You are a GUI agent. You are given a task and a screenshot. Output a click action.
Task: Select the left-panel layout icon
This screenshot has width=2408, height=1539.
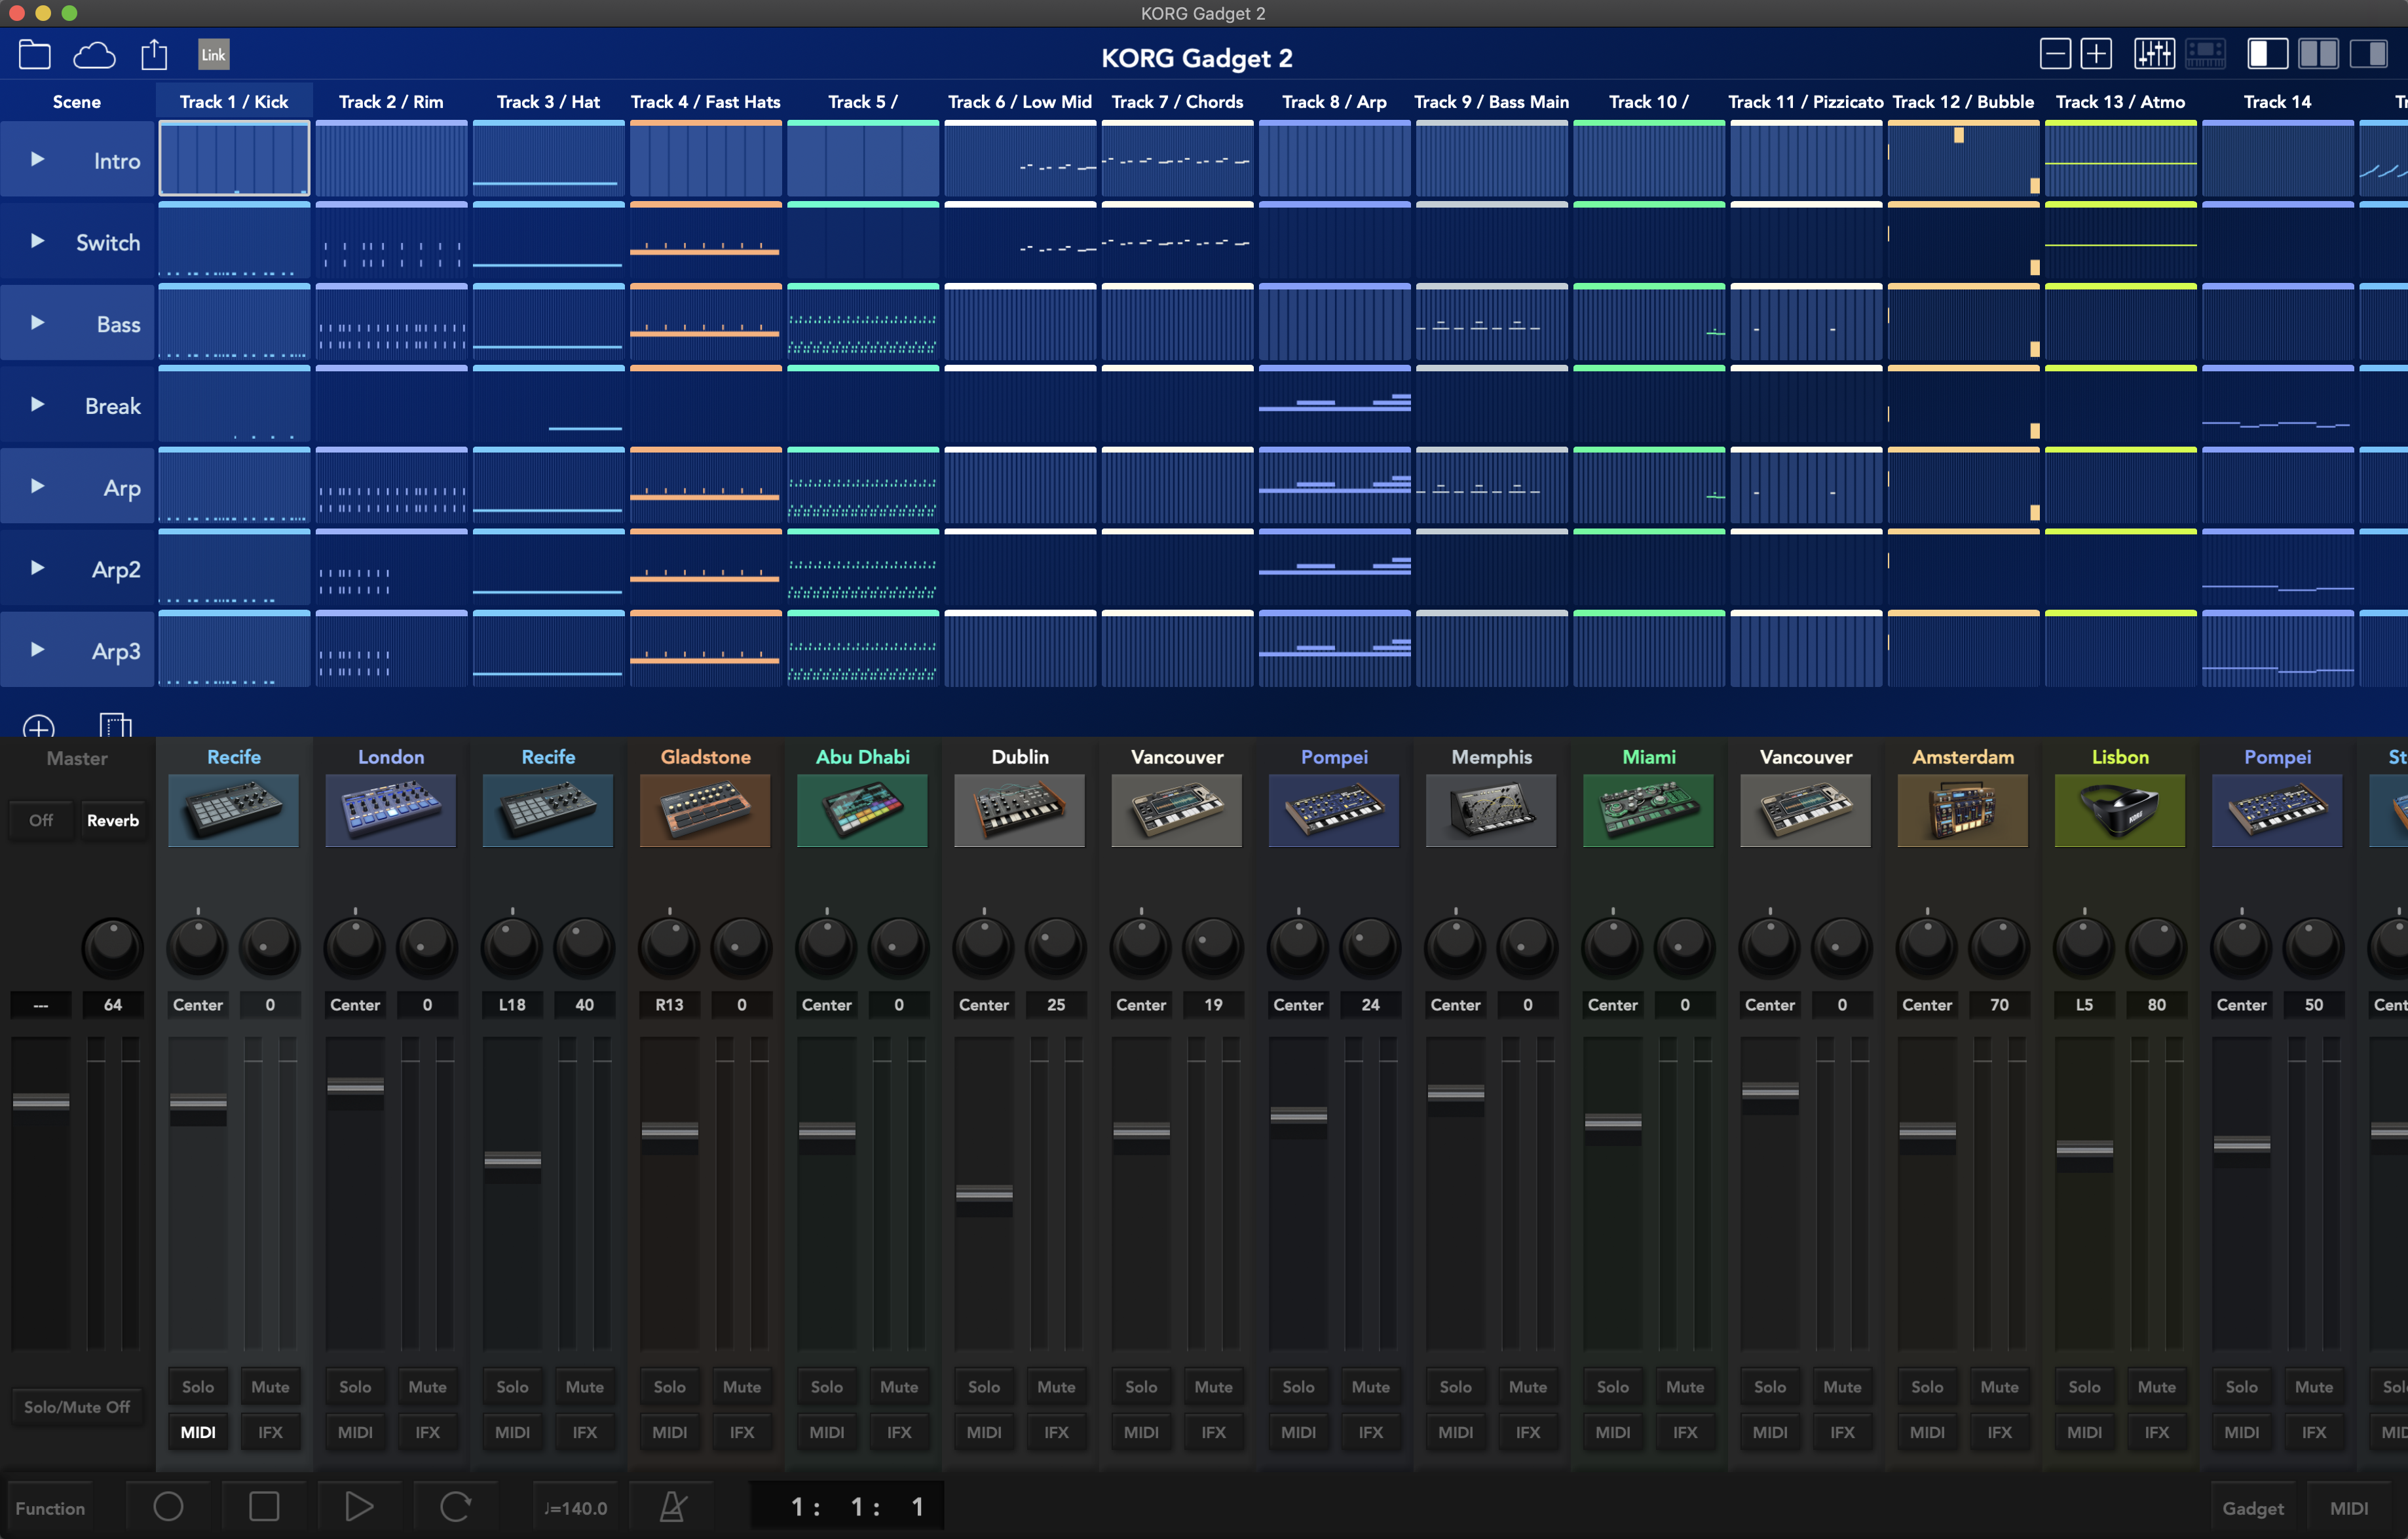[x=2268, y=53]
